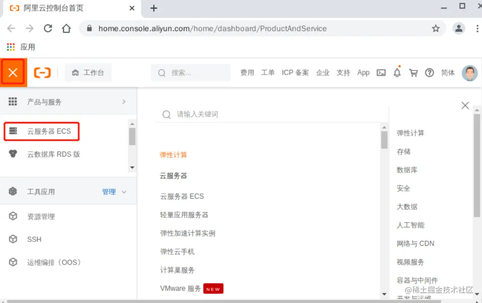Open the 工单 tickets menu
The image size is (482, 303).
point(268,73)
